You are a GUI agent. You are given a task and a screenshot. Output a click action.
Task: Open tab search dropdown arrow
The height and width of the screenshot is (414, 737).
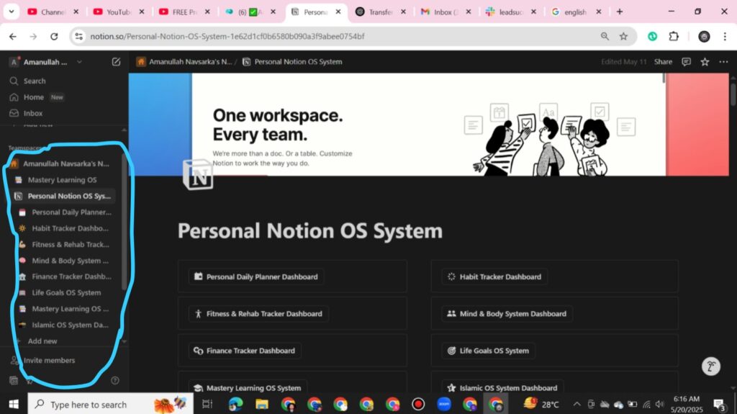12,12
